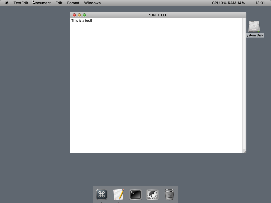Select the System Disk desktop icon
The height and width of the screenshot is (203, 271).
[x=254, y=27]
